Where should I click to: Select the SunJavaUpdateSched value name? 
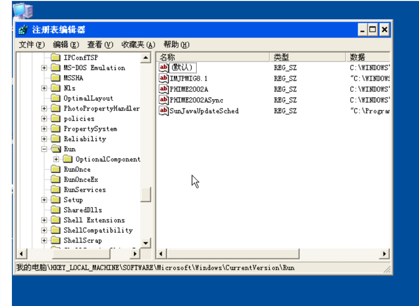pyautogui.click(x=204, y=111)
